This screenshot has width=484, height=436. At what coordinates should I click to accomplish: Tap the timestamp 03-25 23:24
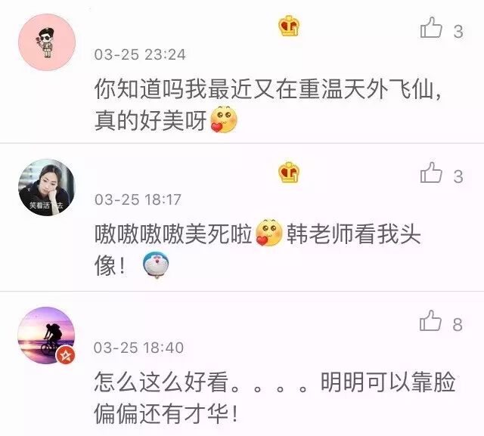140,54
